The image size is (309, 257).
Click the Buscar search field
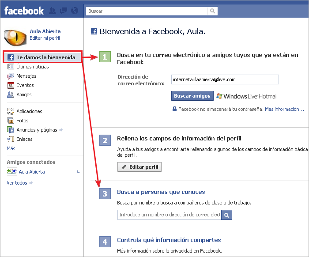click(147, 11)
